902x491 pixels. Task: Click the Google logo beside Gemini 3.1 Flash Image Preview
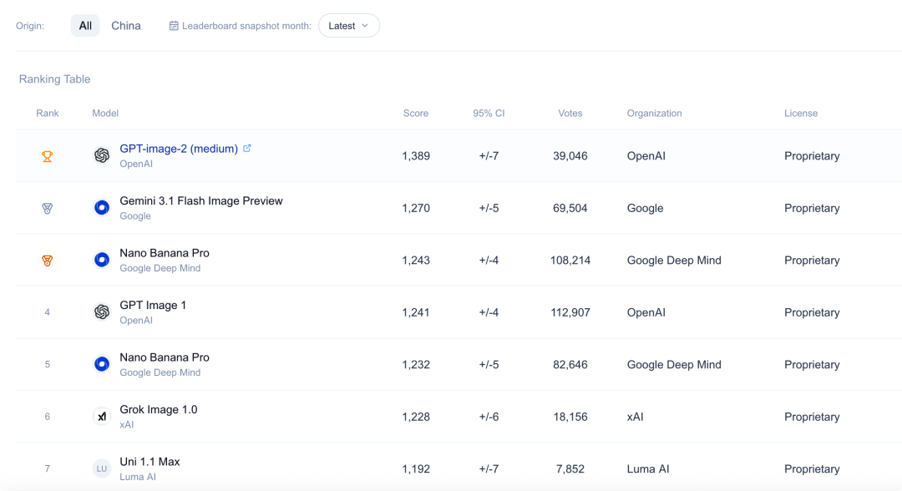pyautogui.click(x=102, y=208)
